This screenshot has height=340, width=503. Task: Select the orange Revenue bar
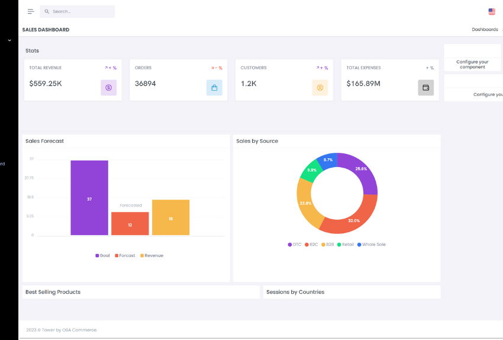[170, 217]
